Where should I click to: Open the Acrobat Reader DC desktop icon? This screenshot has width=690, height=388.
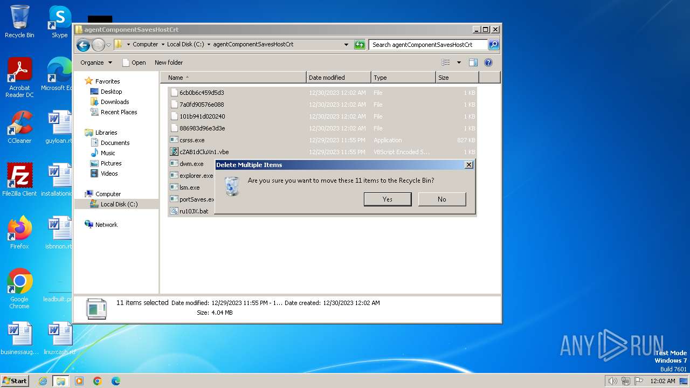pyautogui.click(x=19, y=78)
